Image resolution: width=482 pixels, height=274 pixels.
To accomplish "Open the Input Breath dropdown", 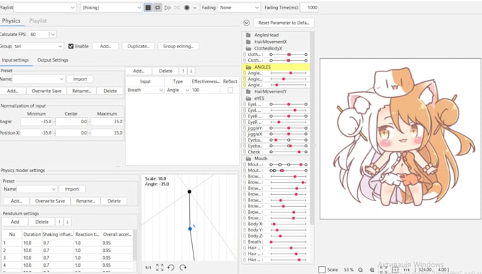I will 145,90.
